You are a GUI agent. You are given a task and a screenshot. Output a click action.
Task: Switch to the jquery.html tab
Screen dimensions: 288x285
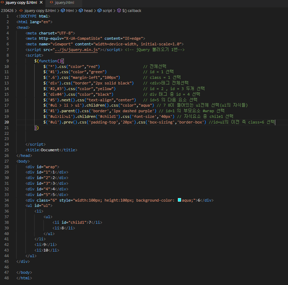[x=64, y=2]
